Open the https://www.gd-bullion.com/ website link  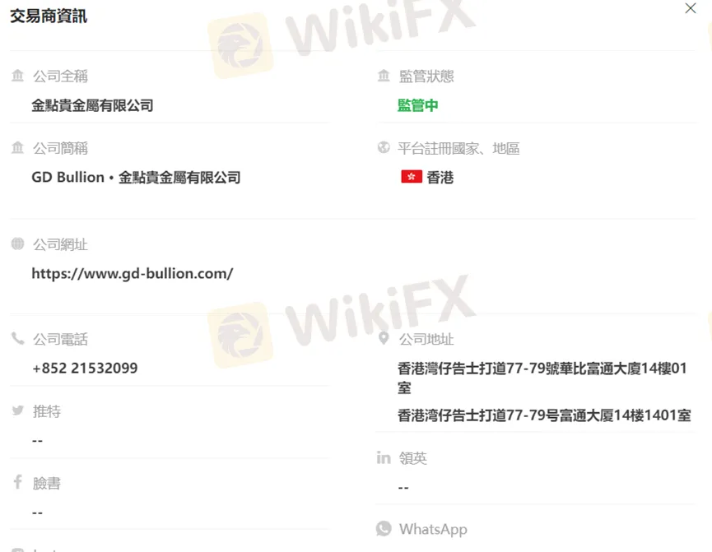click(x=133, y=274)
